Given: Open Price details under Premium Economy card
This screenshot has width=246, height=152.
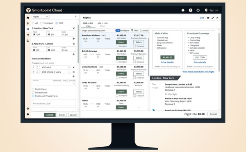Looking at the screenshot, I should click(x=200, y=62).
